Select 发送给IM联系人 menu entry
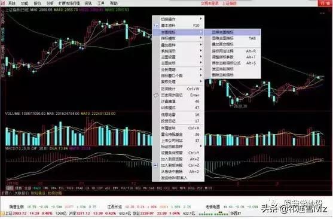Viewport: 333px width, 219px height. coord(178,178)
